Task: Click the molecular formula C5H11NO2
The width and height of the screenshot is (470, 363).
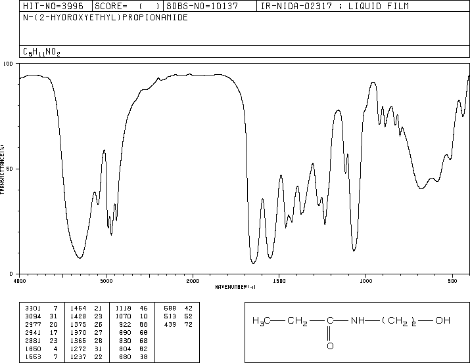Action: [41, 52]
